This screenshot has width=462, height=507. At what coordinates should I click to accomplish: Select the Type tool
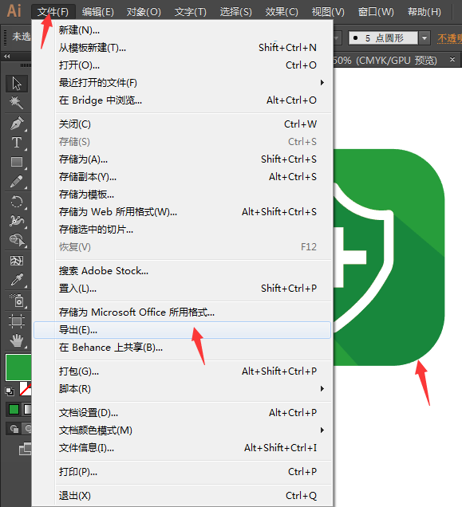click(x=17, y=142)
